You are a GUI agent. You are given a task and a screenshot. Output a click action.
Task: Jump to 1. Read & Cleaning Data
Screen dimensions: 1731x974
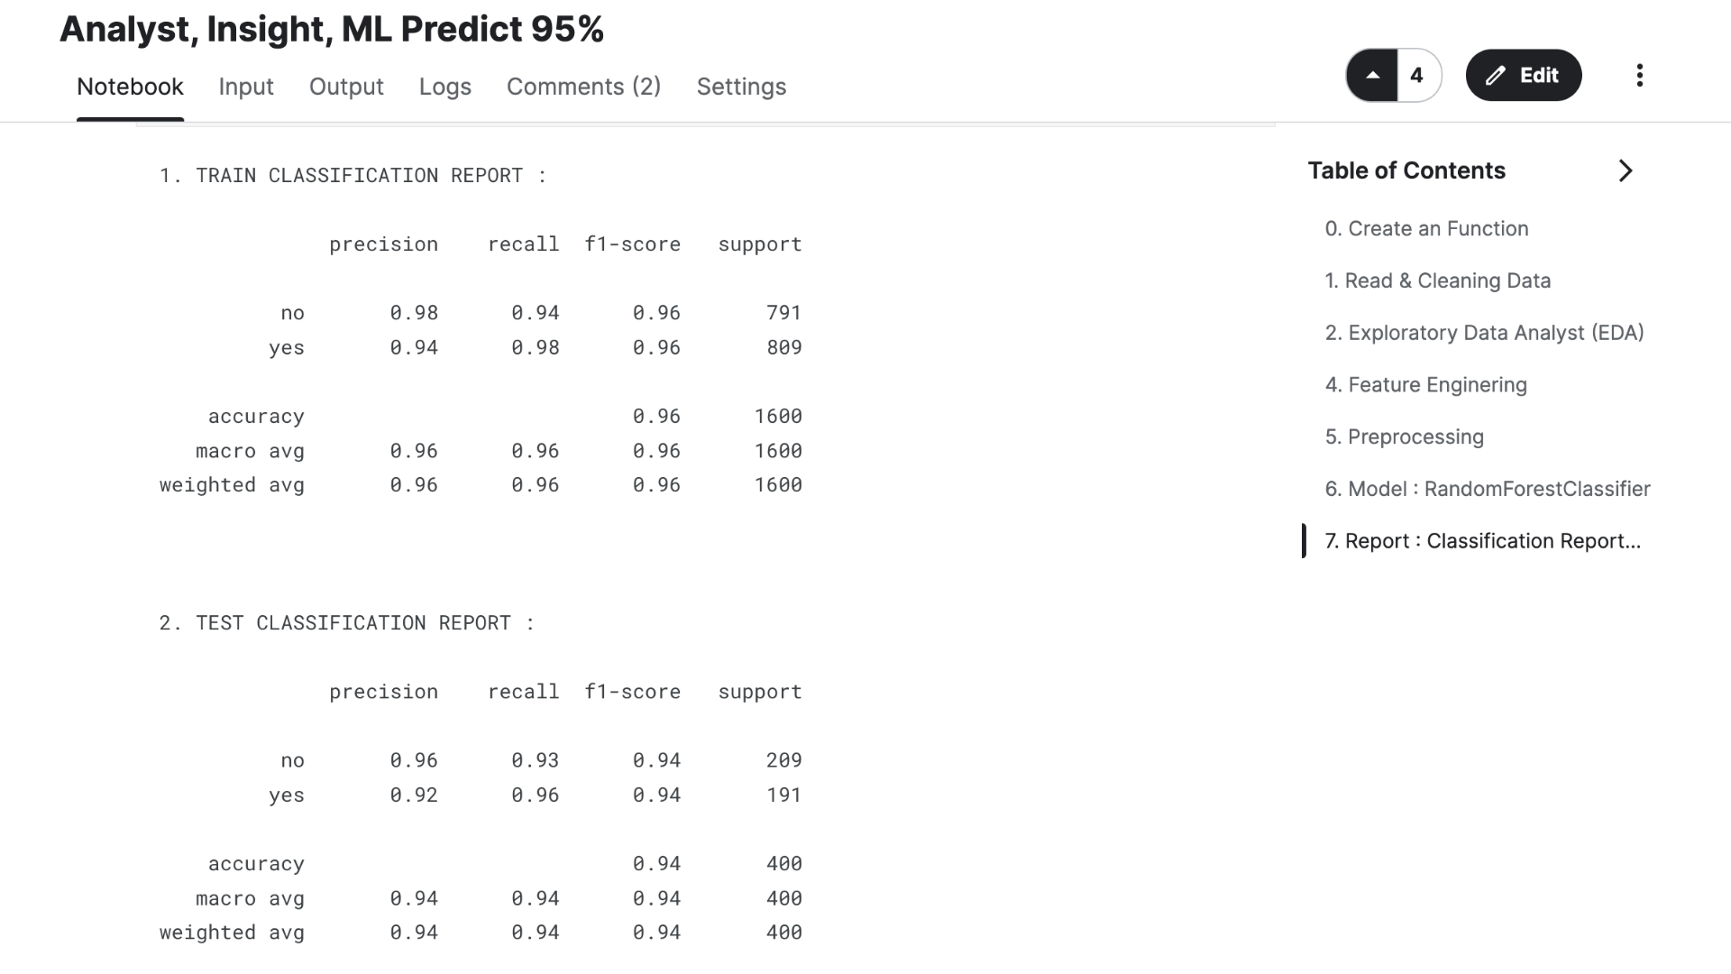point(1437,280)
